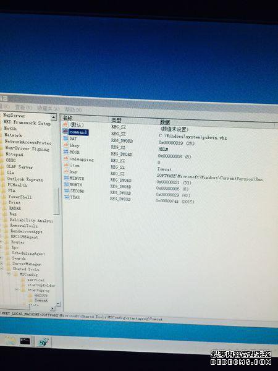Screen dimensions: 278x371
Task: Collapse the MSConfig tree node
Action: 9,274
